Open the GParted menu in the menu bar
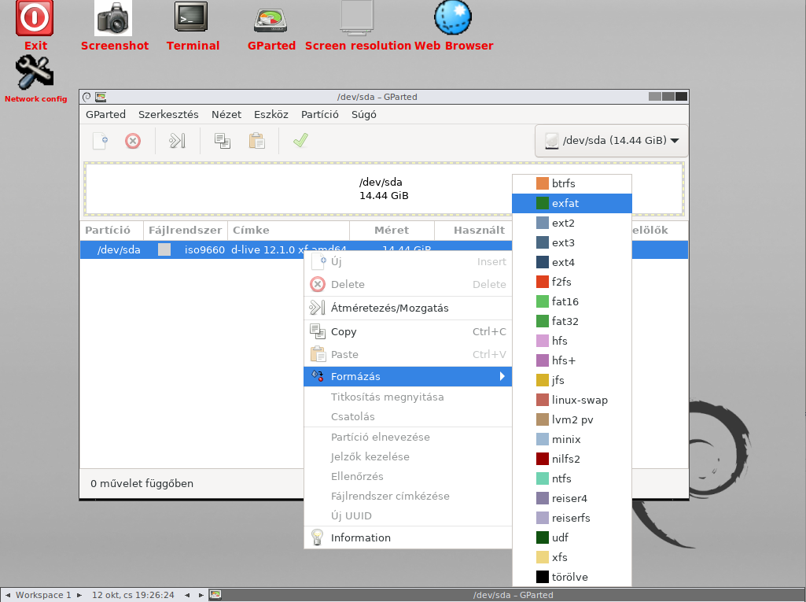Image resolution: width=806 pixels, height=602 pixels. pos(105,114)
